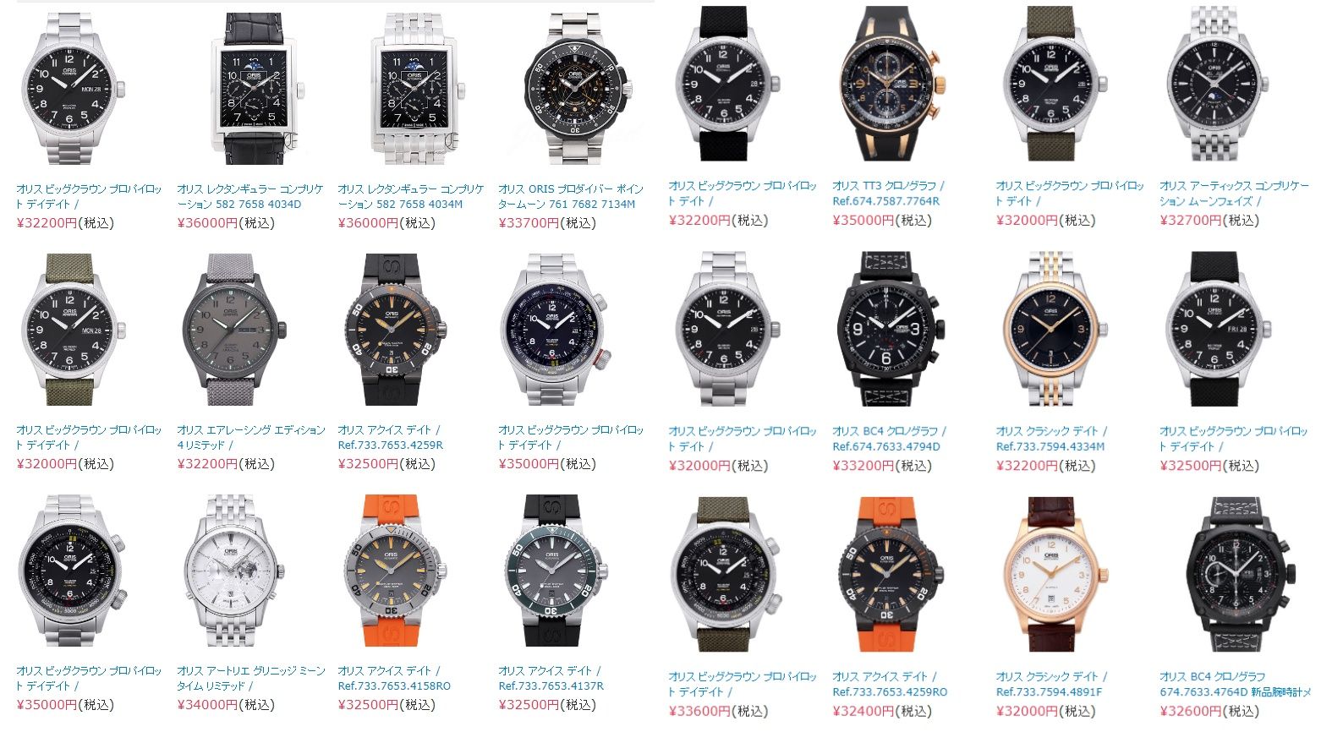Open the ProDiver Pointer Moon 761 7682 7134M link
Screen dimensions: 1343x732
571,196
